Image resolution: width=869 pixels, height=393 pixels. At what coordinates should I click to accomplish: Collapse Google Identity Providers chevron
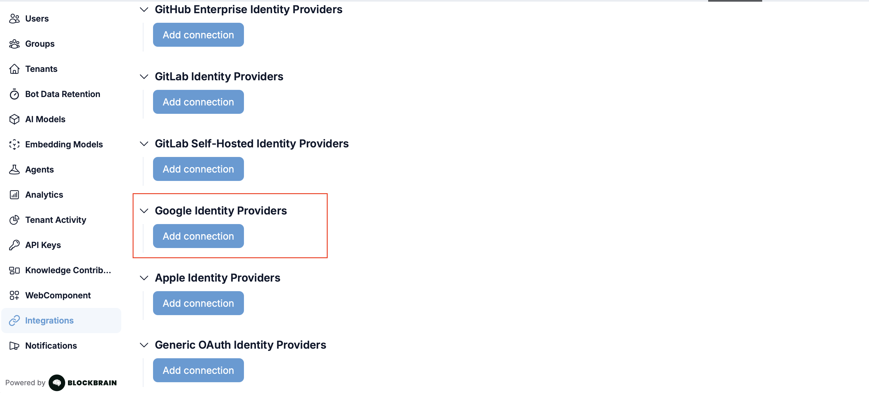coord(144,211)
